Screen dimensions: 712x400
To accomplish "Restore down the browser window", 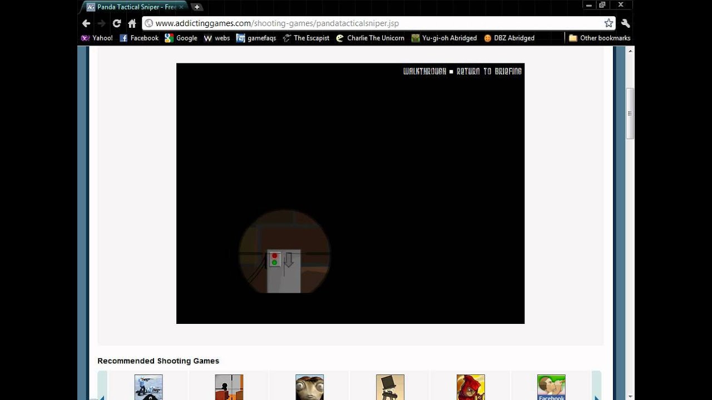I will (x=602, y=5).
